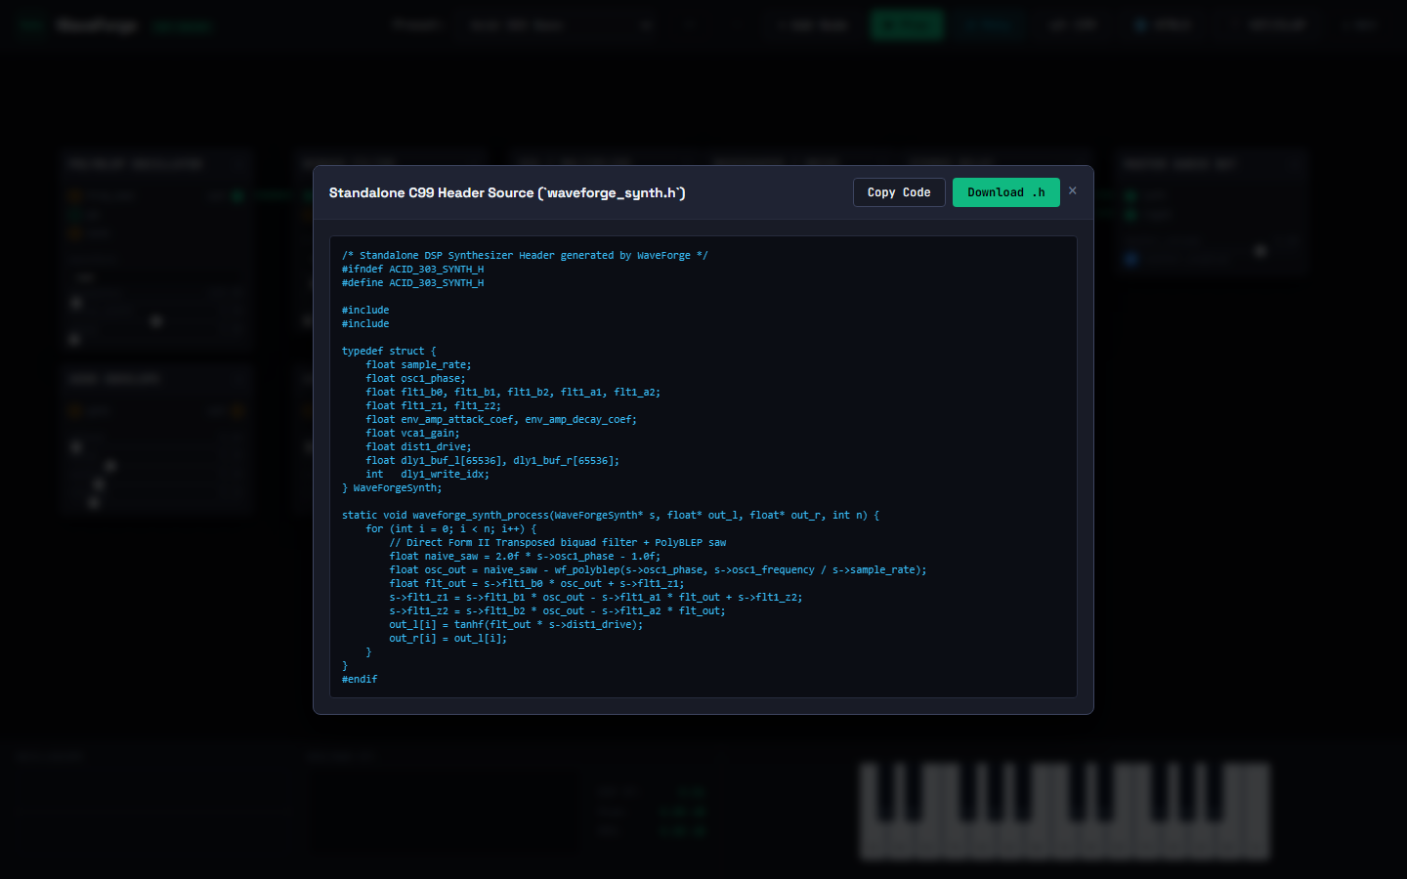Click the 'dly1_buf_l[65536]' buffer declaration line
Screen dimensions: 1407x879
492,461
